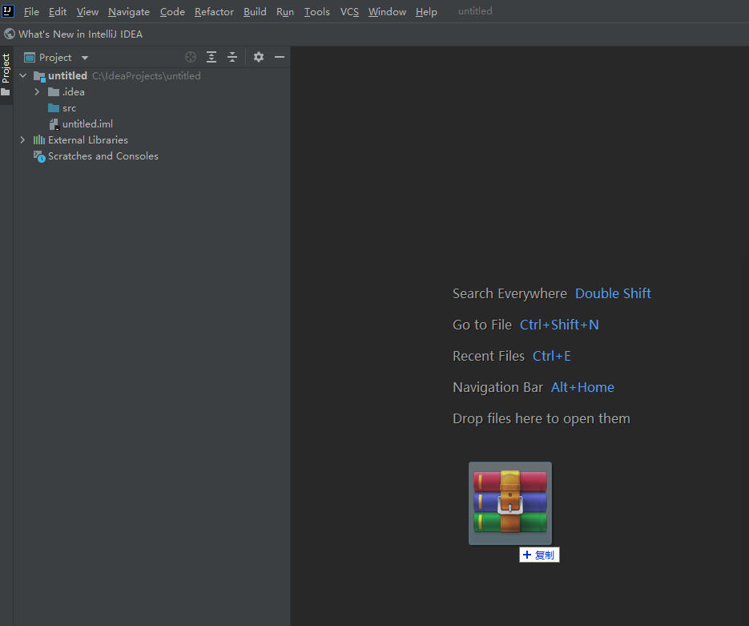749x626 pixels.
Task: Click Drop files here to open them text
Action: tap(542, 418)
